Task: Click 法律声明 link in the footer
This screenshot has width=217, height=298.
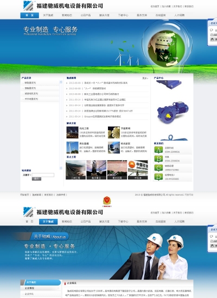Action: pos(61,195)
